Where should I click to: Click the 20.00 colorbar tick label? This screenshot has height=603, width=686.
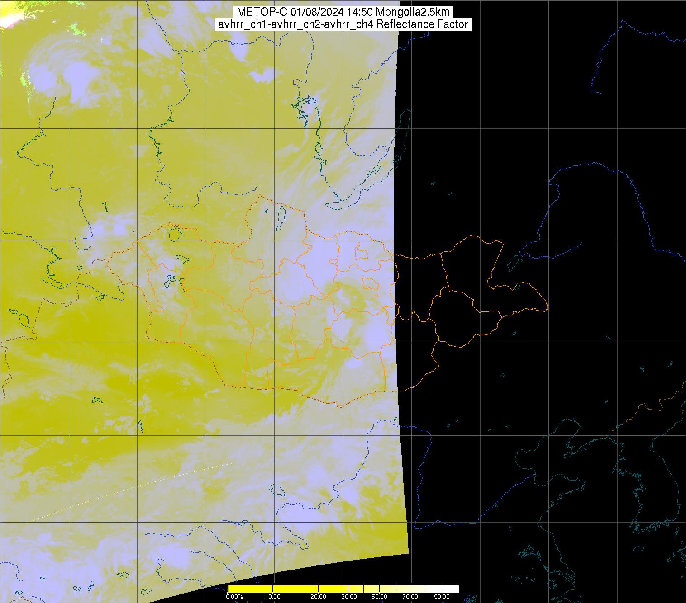319,597
